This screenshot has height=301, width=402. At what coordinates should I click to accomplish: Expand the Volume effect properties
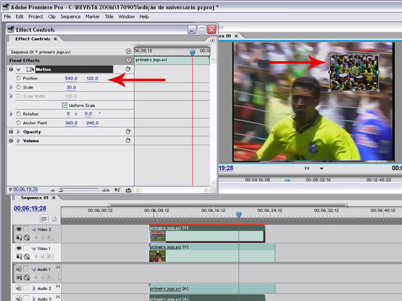18,140
